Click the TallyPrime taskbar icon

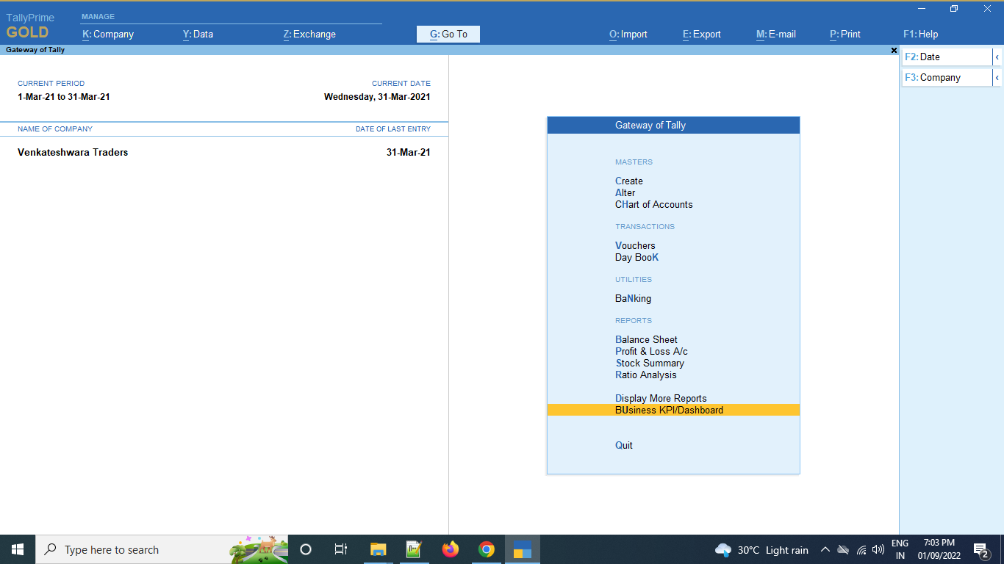pos(522,549)
